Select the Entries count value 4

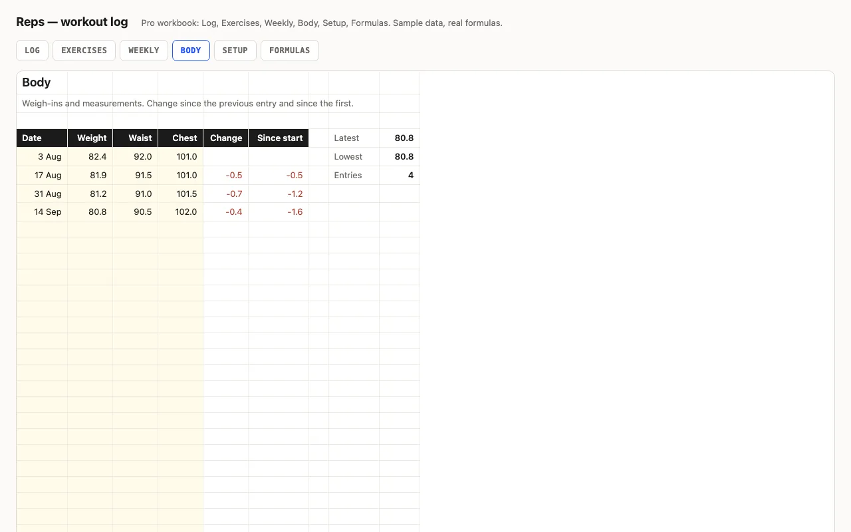point(400,176)
